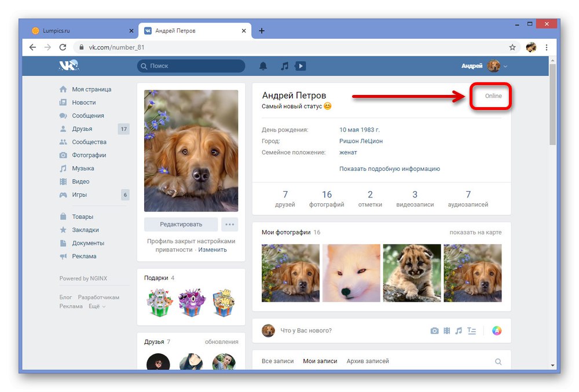View site info via the padlock icon
579x392 pixels.
81,47
